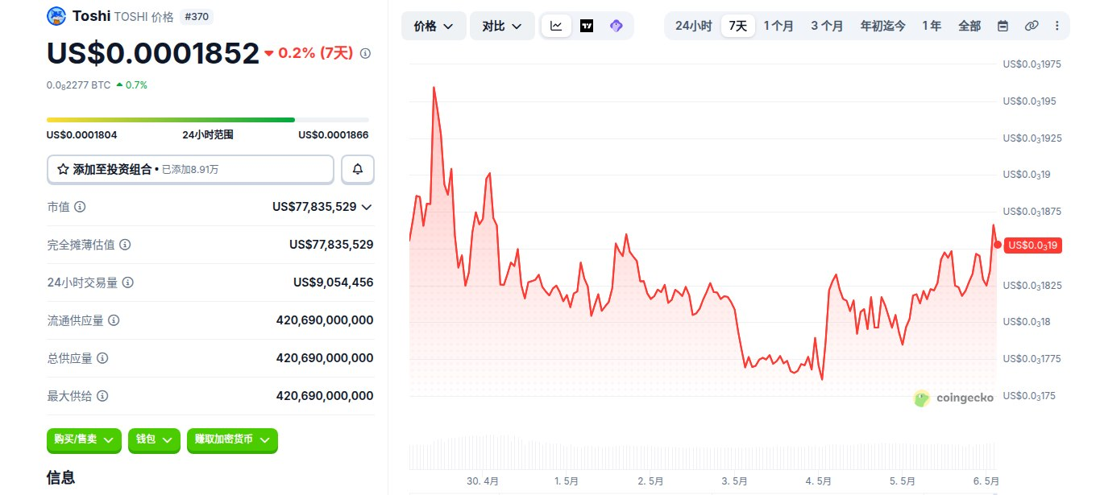Open the 对比 dropdown
Viewport: 1096px width, 495px height.
pyautogui.click(x=502, y=26)
